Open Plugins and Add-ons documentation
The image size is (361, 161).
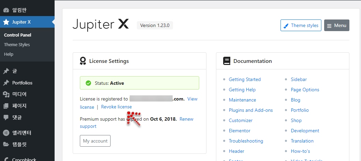pos(251,110)
